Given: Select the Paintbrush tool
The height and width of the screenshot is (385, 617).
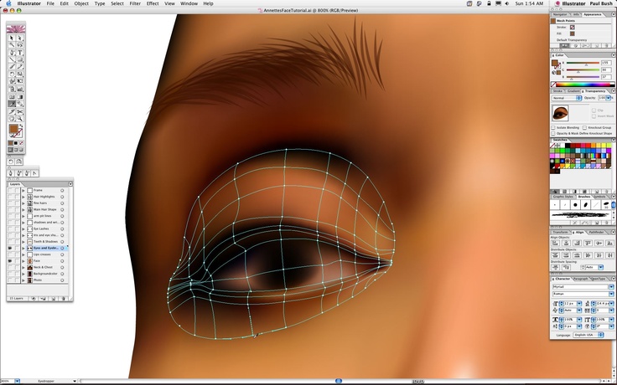Looking at the screenshot, I should click(x=12, y=66).
